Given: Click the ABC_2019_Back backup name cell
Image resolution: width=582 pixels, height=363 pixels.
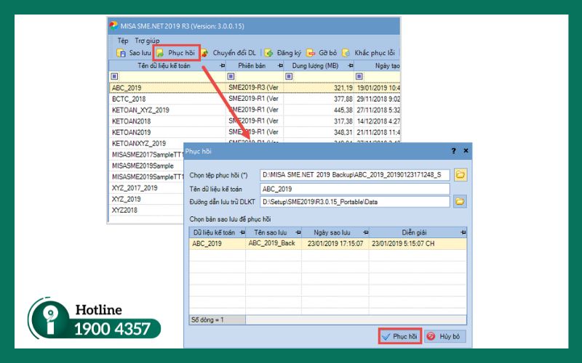Looking at the screenshot, I should (x=274, y=243).
